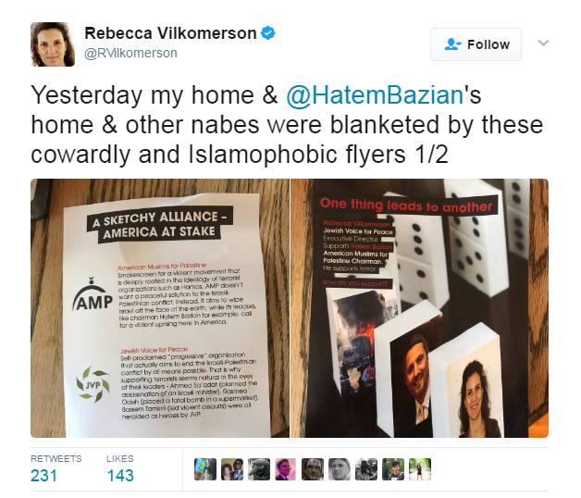Click the first liker avatar thumbnail
The image size is (581, 498).
[205, 469]
